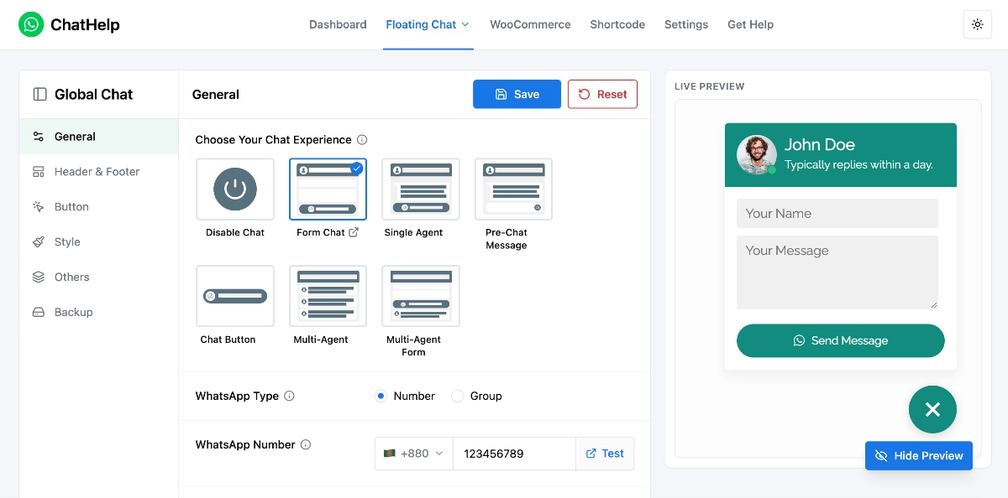Open the Button sidebar section
The height and width of the screenshot is (498, 1008).
99,207
